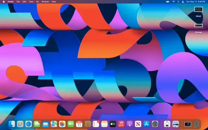This screenshot has height=130, width=208.
Task: Click the date and time display
Action: click(196, 2)
